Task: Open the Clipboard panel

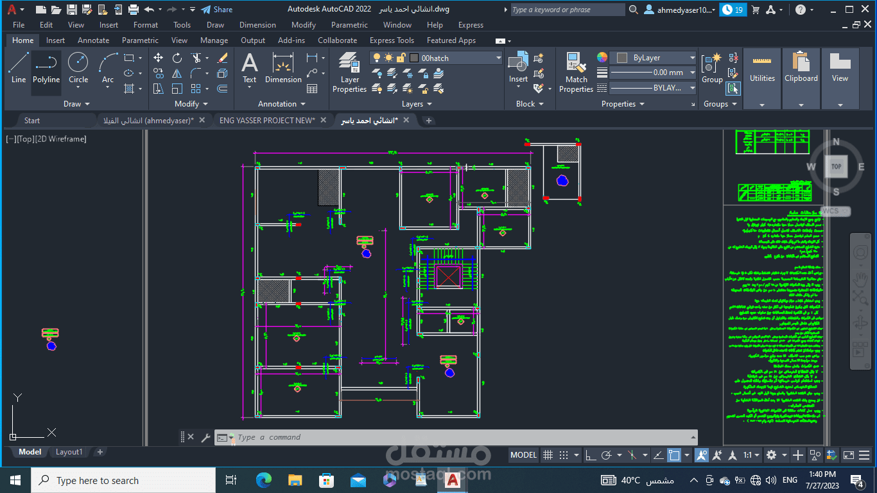Action: pyautogui.click(x=801, y=78)
